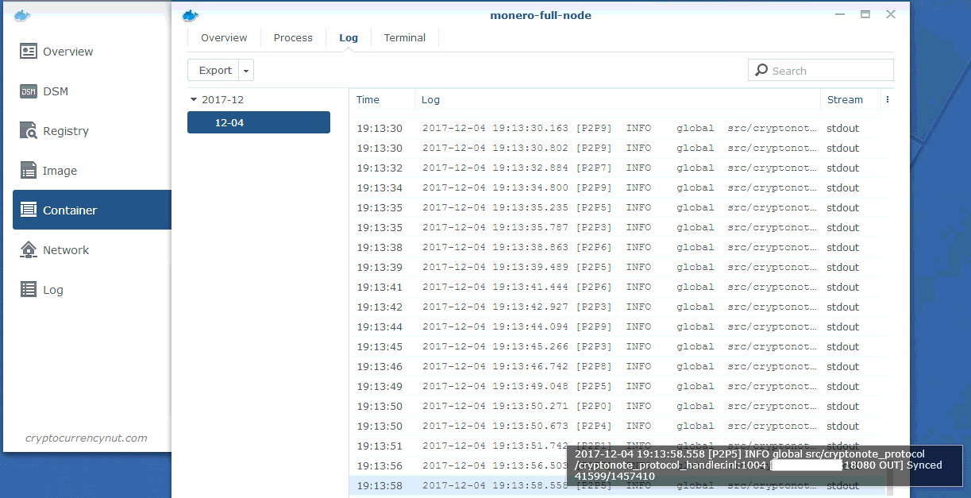Viewport: 971px width, 498px height.
Task: Open Overview in the Docker sidebar
Action: coord(92,52)
